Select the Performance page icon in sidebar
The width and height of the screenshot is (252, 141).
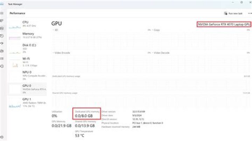pos(2,28)
